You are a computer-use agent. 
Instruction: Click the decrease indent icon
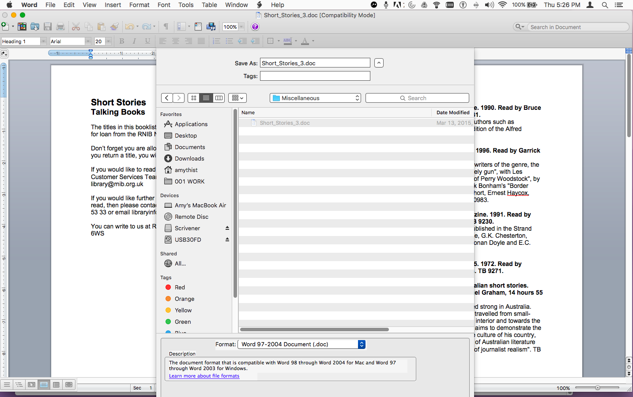pyautogui.click(x=242, y=41)
